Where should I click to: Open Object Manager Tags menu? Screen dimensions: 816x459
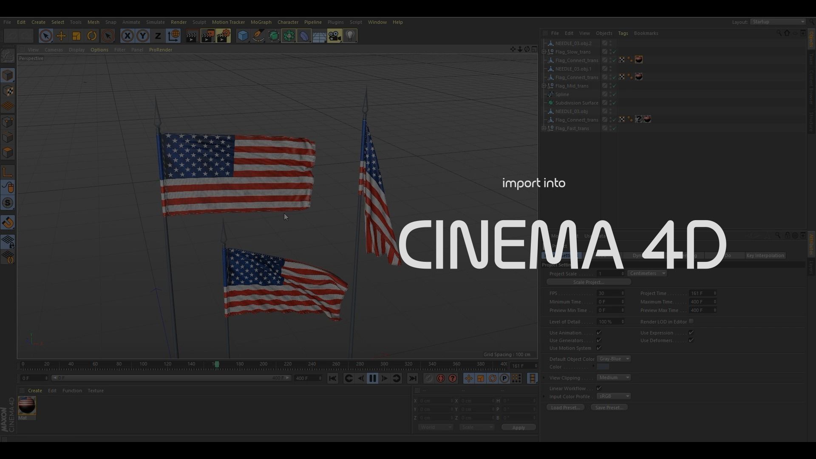[x=623, y=33]
